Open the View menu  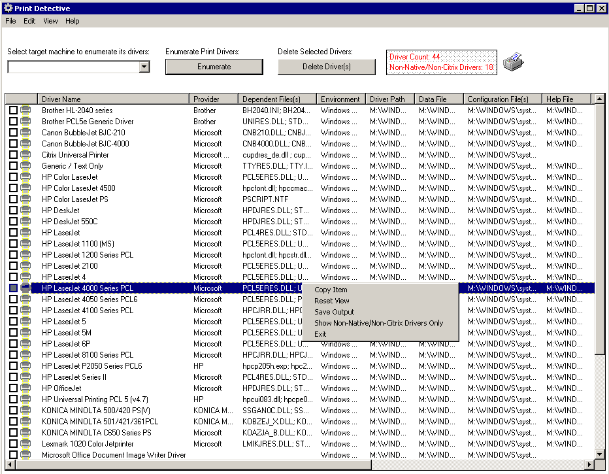coord(50,21)
